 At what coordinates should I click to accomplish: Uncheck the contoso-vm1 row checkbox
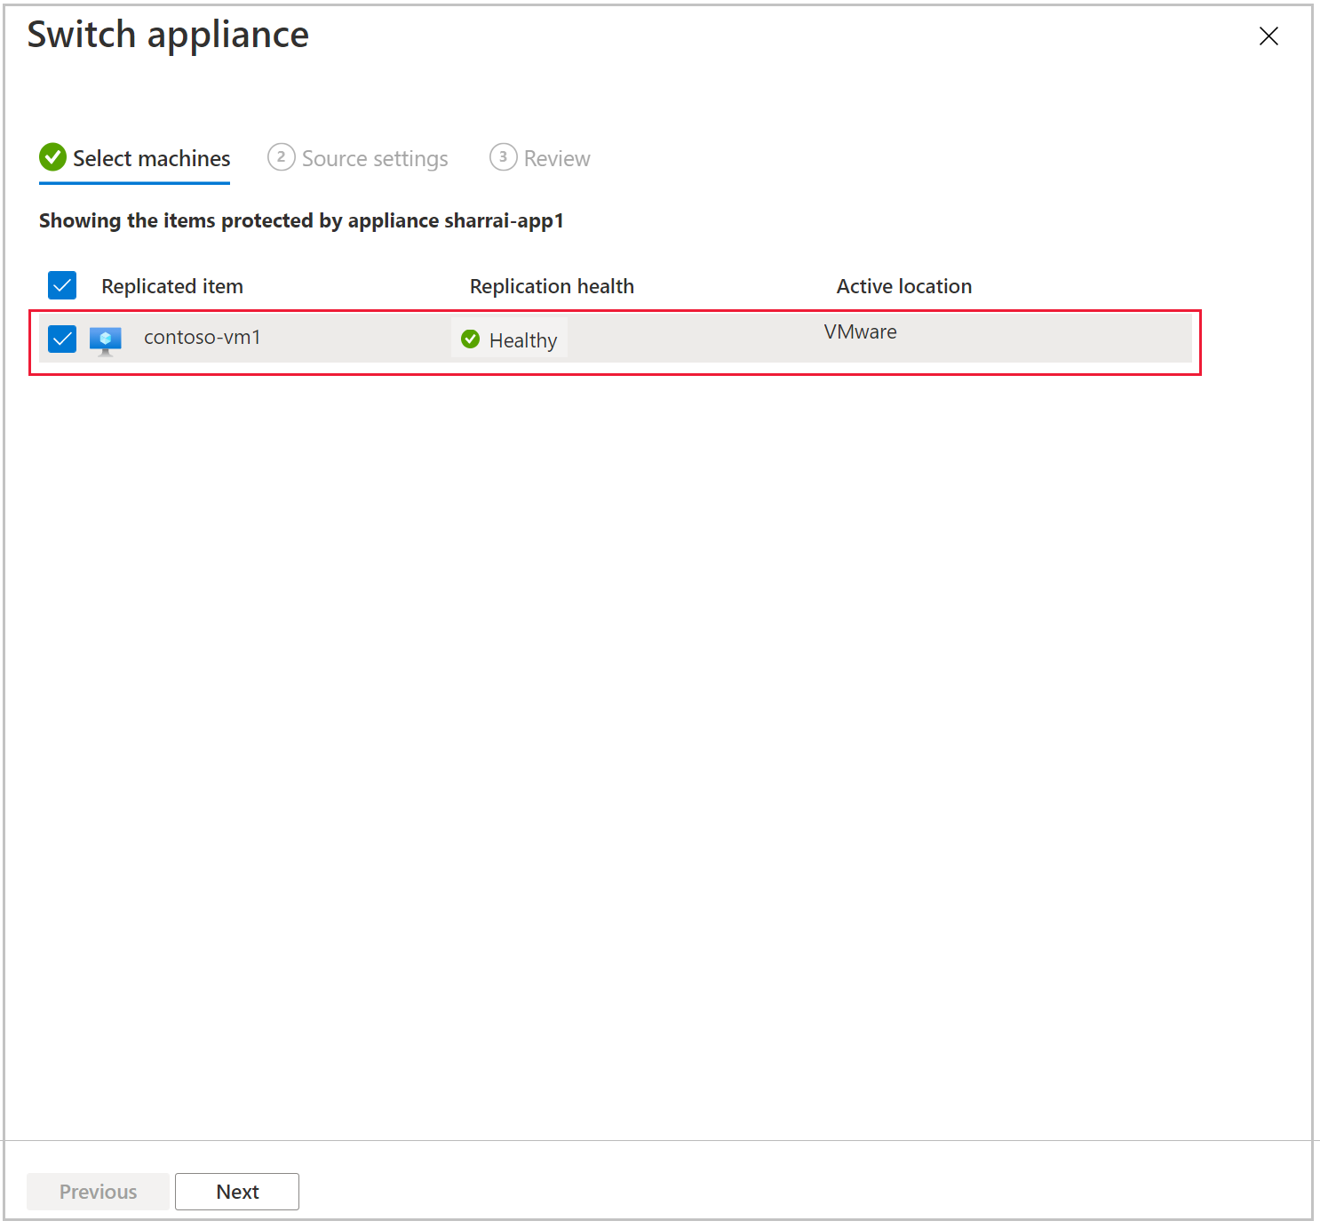tap(62, 339)
